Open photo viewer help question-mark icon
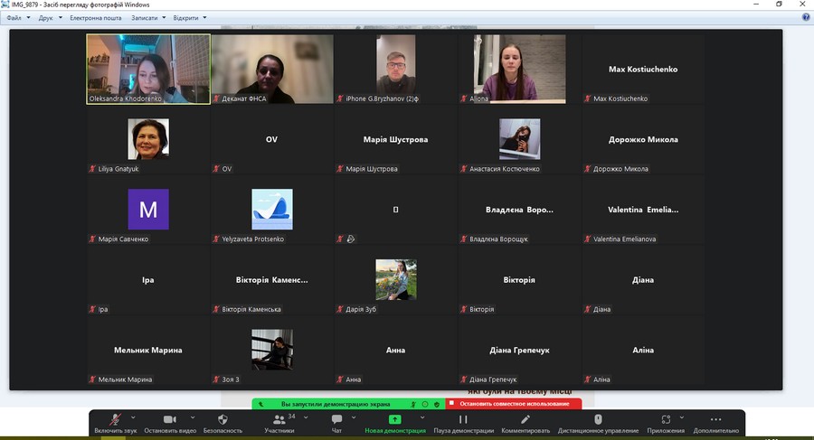Viewport: 814px width, 440px height. tap(806, 17)
